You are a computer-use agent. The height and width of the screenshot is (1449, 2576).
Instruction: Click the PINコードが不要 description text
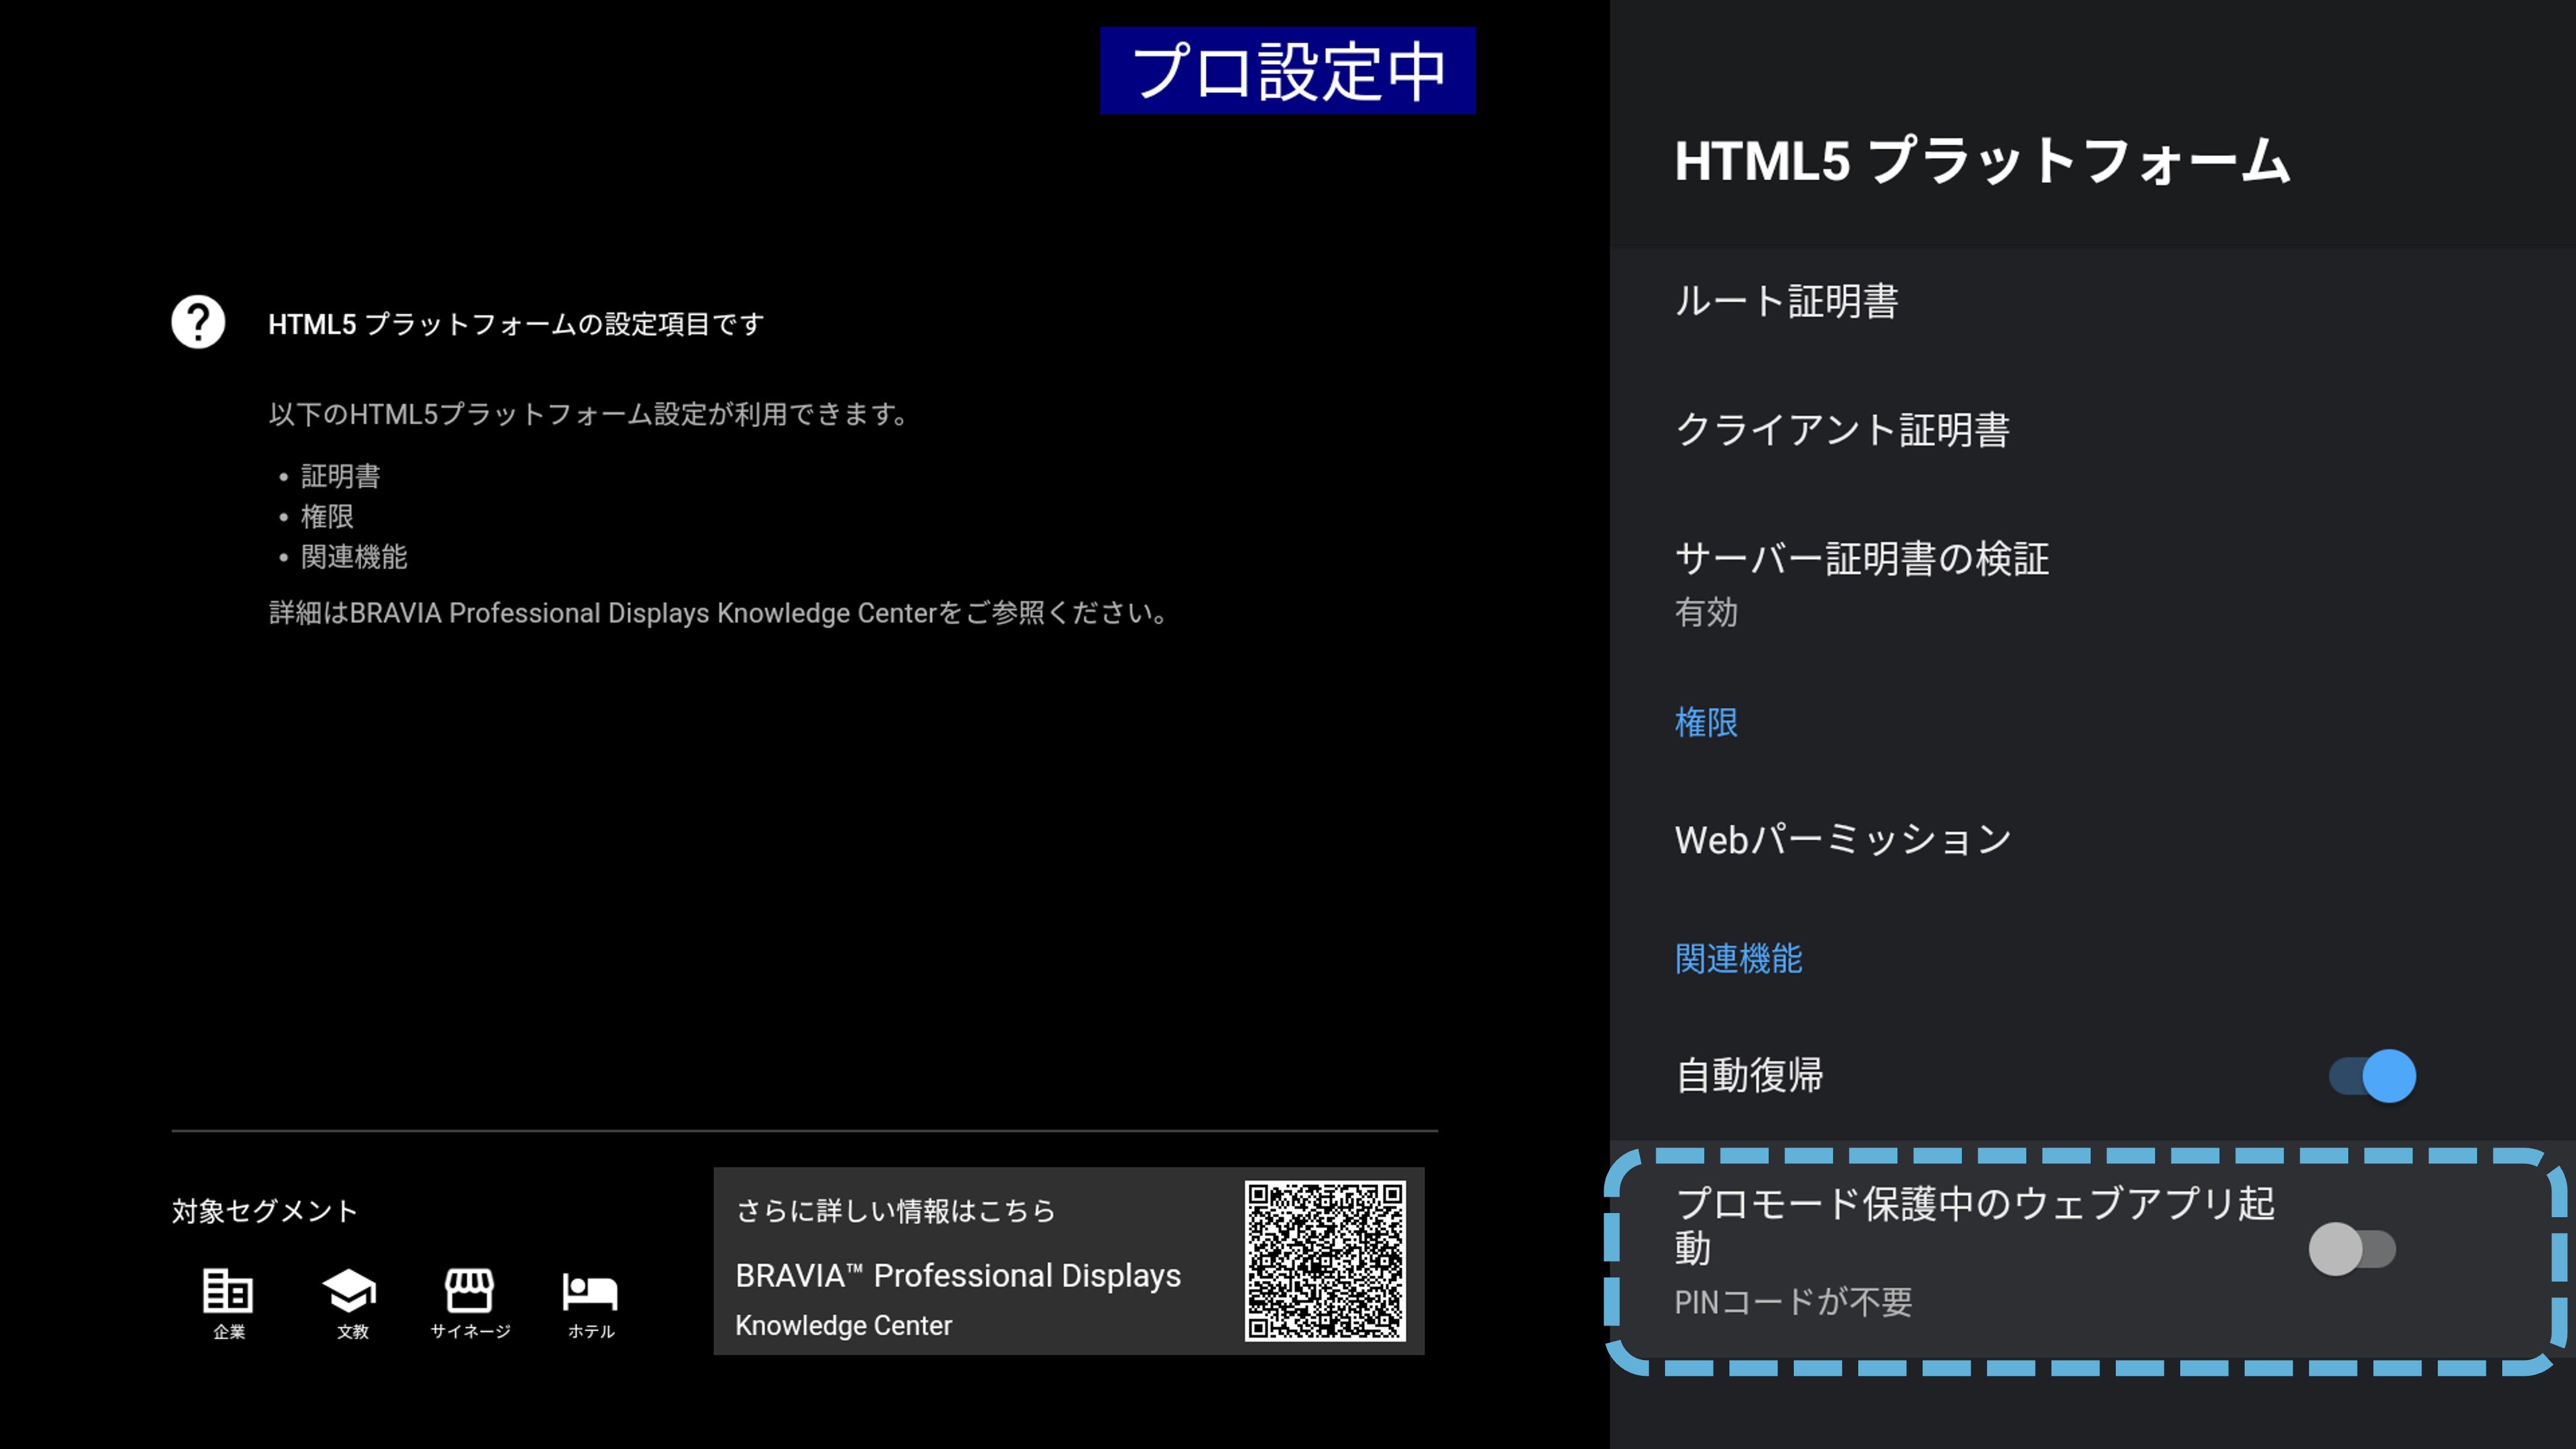1793,1302
